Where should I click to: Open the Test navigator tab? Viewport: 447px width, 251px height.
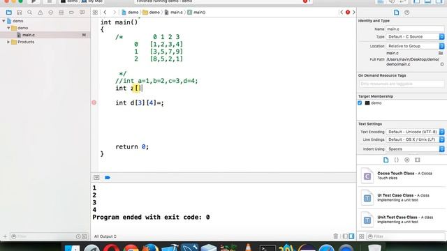click(x=51, y=13)
